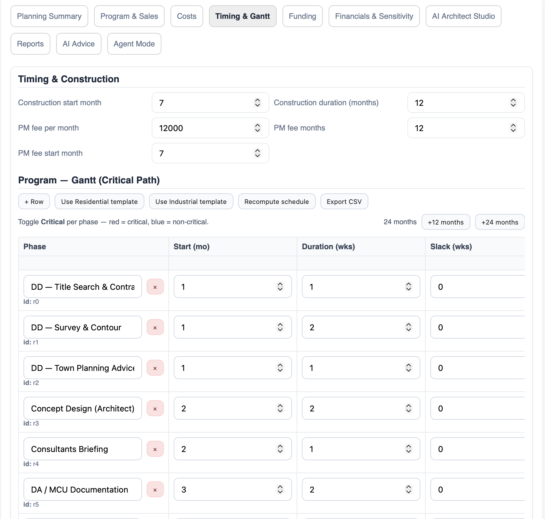This screenshot has width=545, height=519.
Task: Remove the DD — Survey & Contour row
Action: point(155,327)
